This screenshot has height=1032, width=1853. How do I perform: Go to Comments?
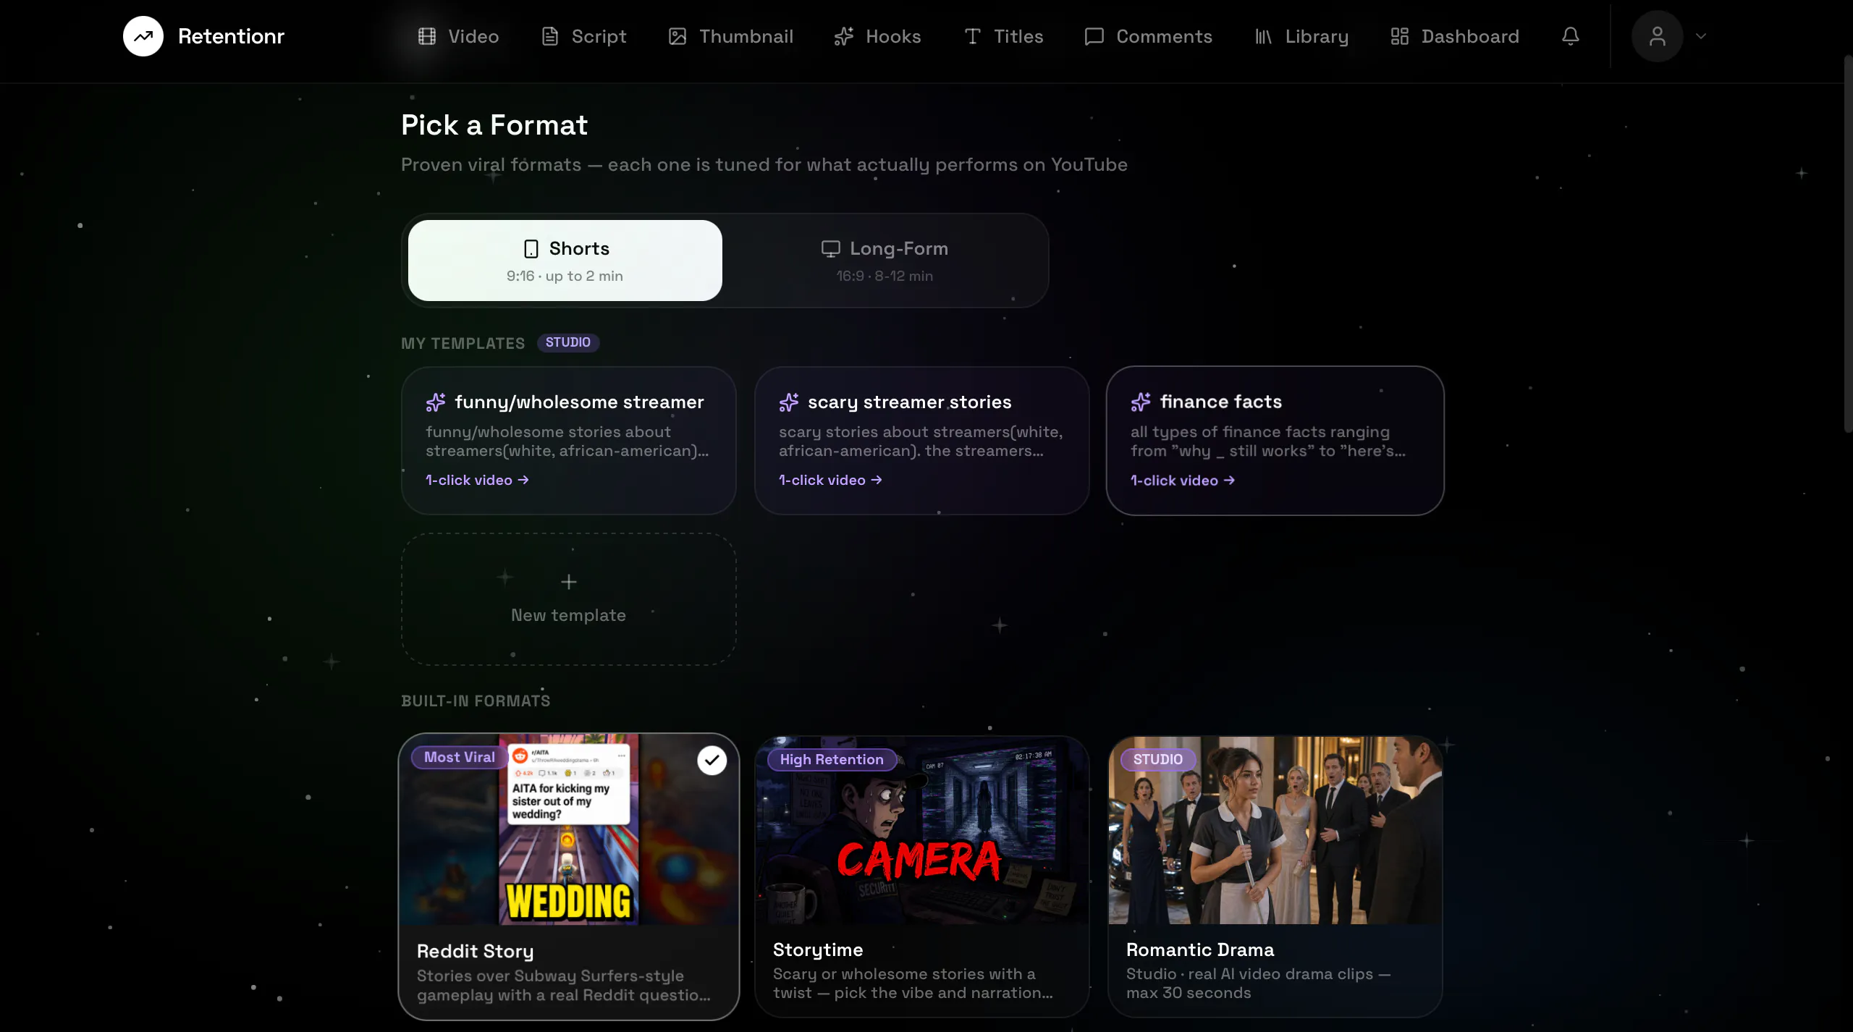pos(1149,36)
